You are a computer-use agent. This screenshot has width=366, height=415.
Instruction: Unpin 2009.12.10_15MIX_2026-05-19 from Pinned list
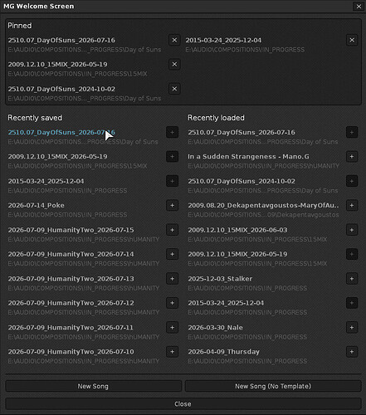174,64
